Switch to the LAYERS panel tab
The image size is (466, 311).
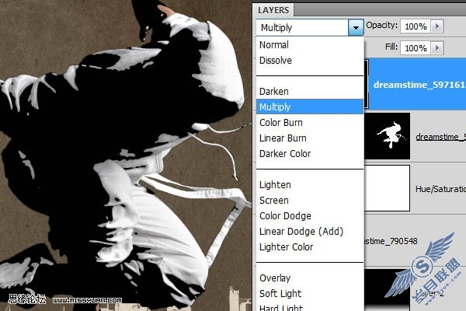pos(273,10)
